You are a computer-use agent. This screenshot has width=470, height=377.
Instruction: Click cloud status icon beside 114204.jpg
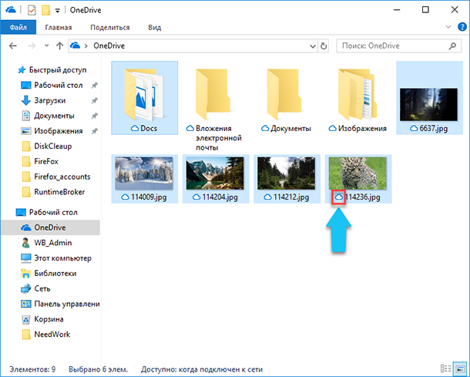pos(196,197)
